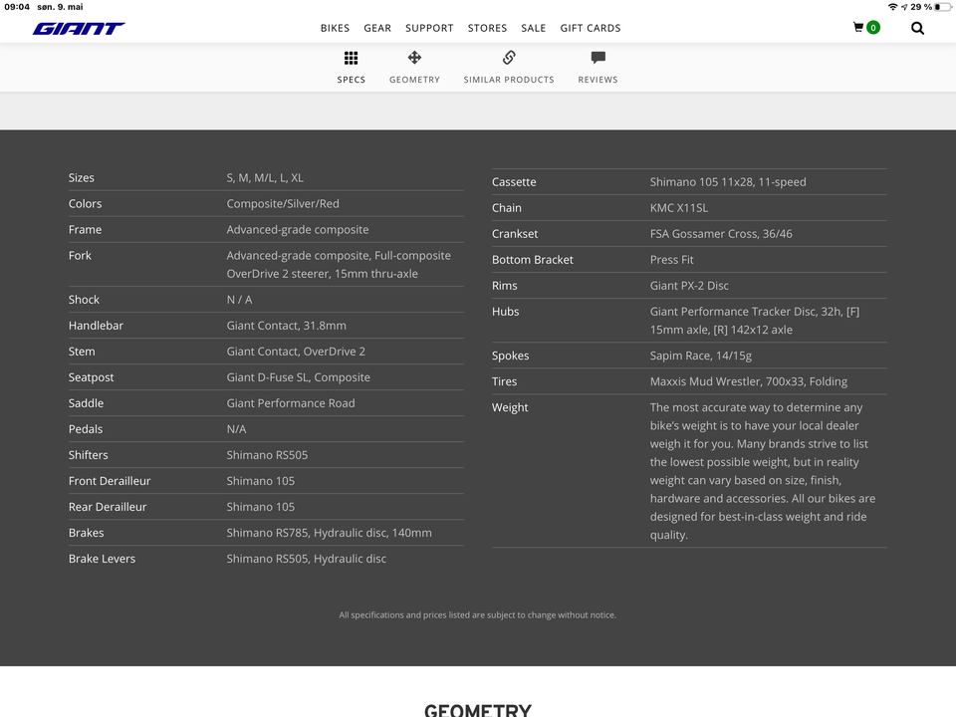Open the shopping cart icon
The image size is (956, 717).
[857, 28]
